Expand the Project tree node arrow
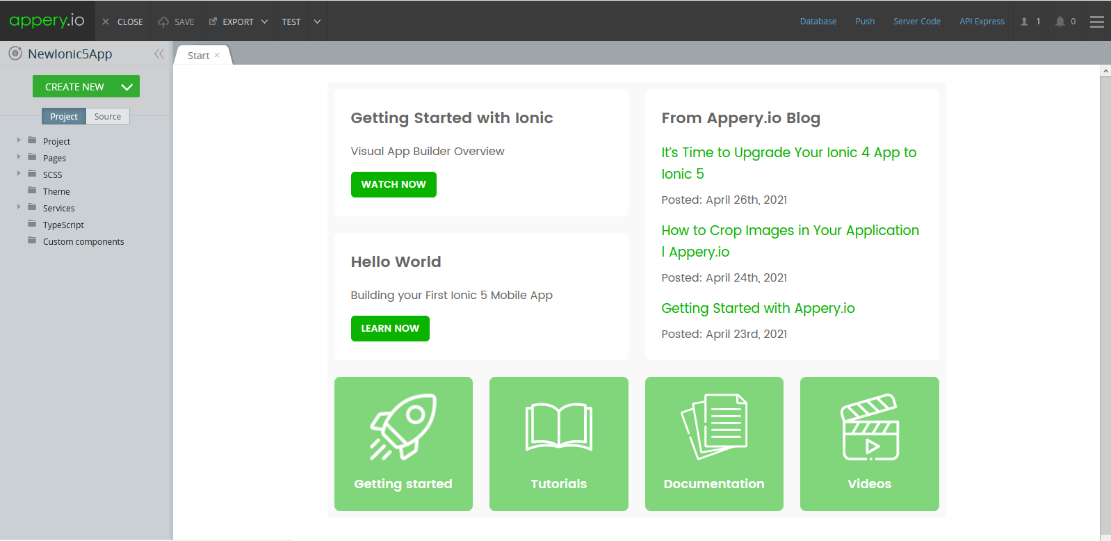The height and width of the screenshot is (541, 1111). pos(19,140)
